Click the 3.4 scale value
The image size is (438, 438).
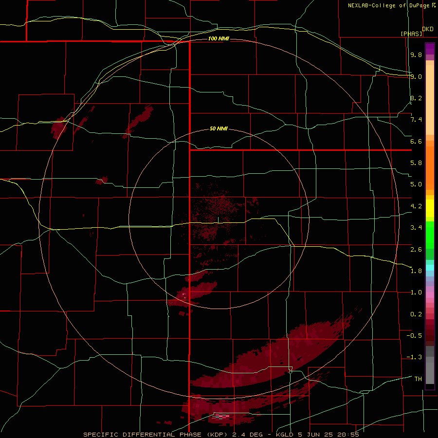tap(416, 228)
